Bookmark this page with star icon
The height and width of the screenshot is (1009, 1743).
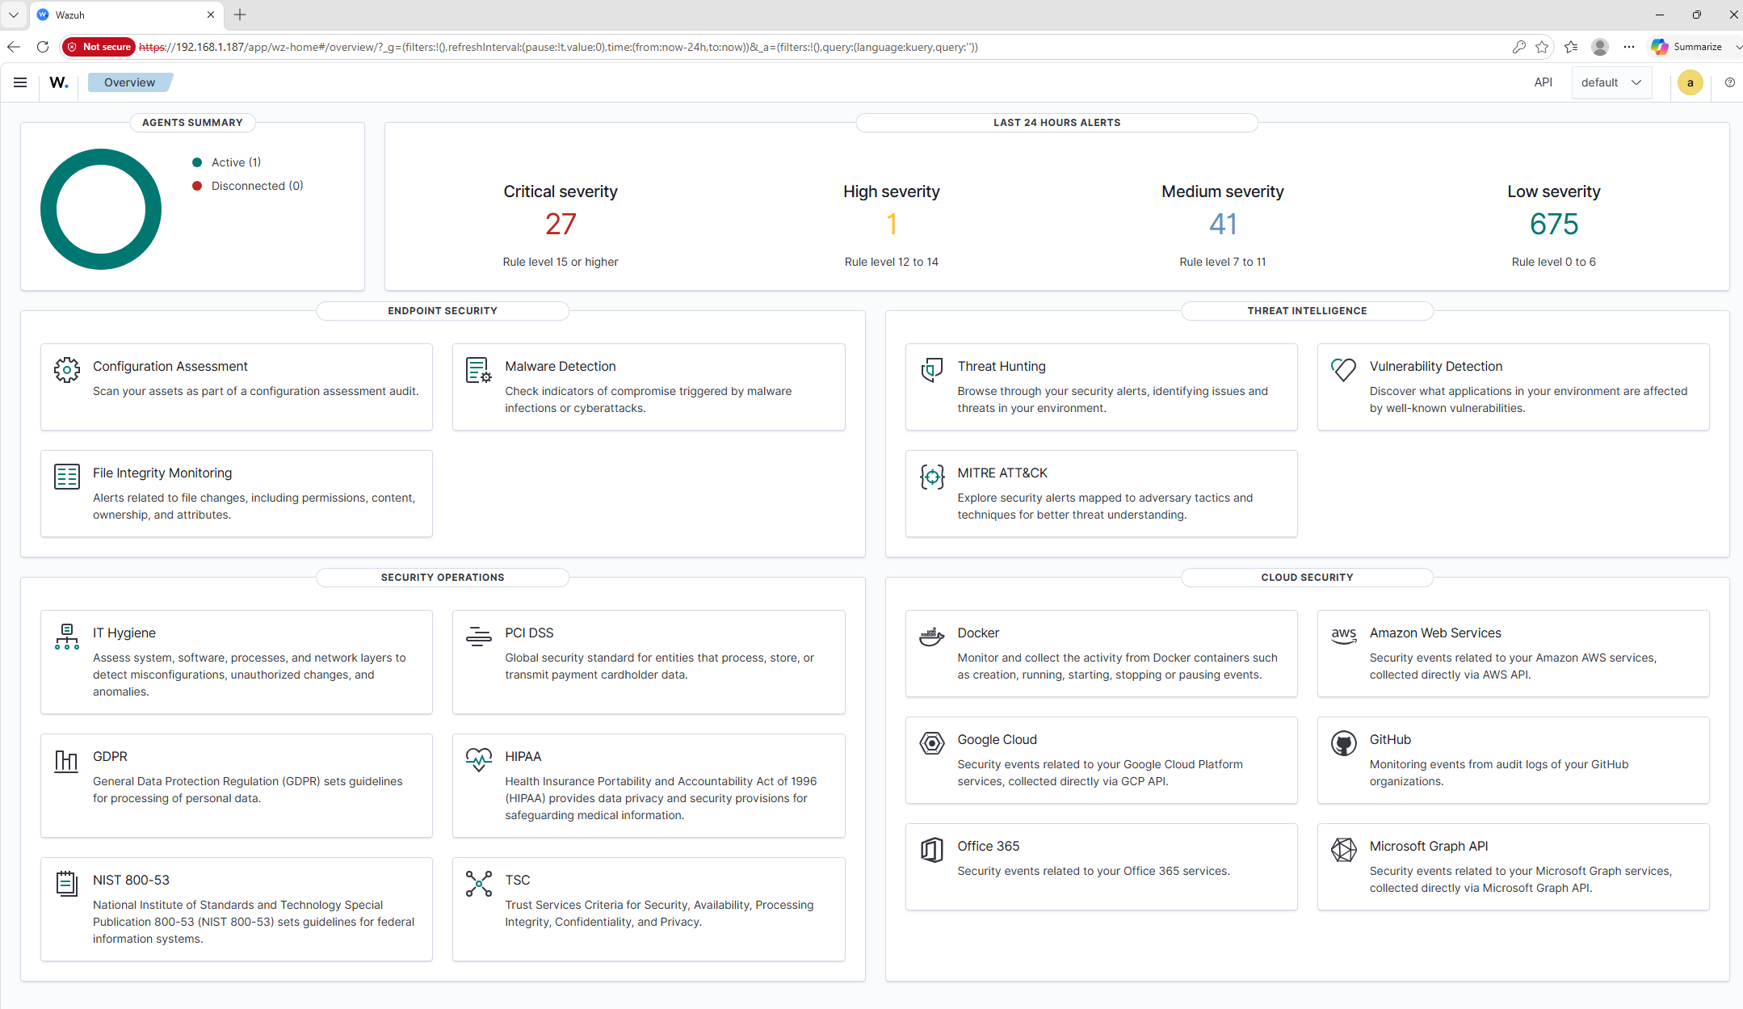click(x=1542, y=47)
